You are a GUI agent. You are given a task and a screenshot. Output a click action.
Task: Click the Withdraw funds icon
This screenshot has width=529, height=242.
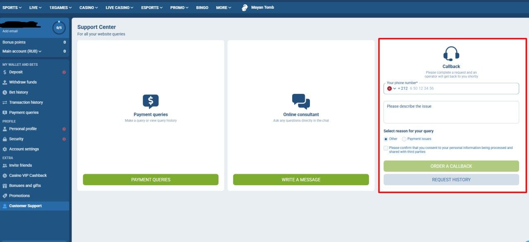click(x=5, y=82)
